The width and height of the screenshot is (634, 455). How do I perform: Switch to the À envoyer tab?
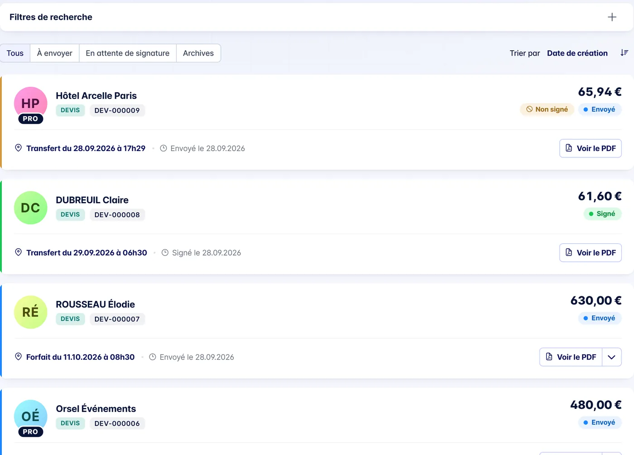(55, 53)
